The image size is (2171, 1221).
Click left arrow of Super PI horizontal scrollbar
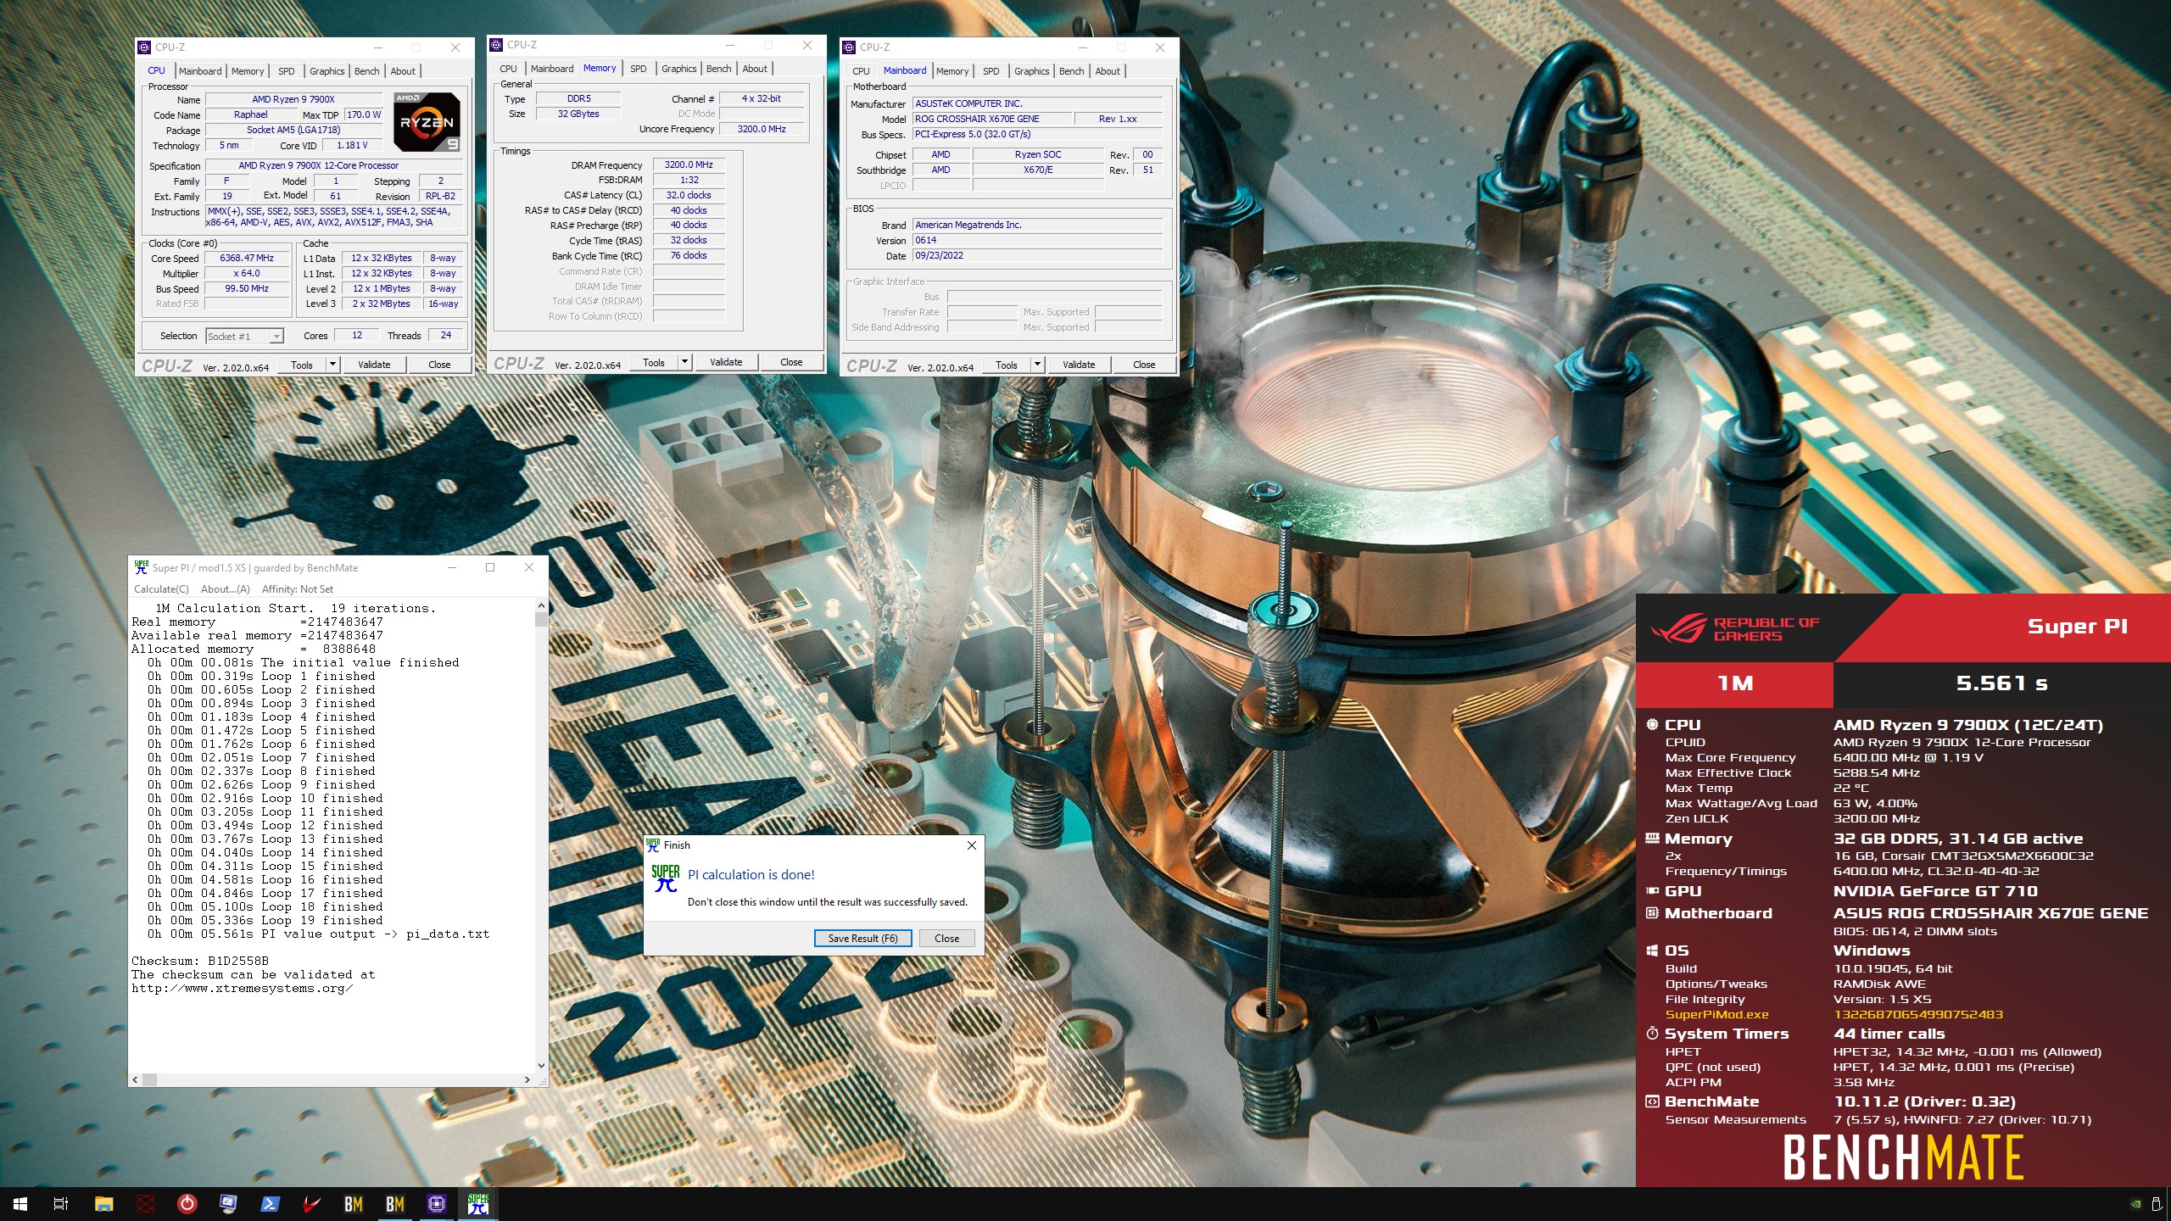tap(135, 1079)
